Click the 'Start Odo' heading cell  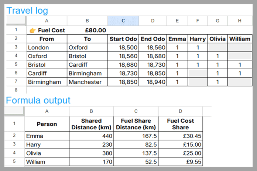[x=123, y=39]
